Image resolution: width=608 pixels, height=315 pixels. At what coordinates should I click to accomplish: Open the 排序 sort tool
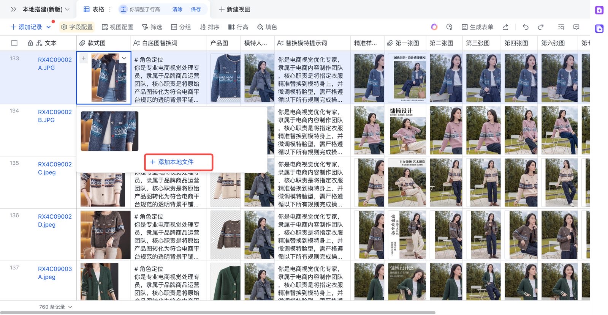(x=210, y=27)
